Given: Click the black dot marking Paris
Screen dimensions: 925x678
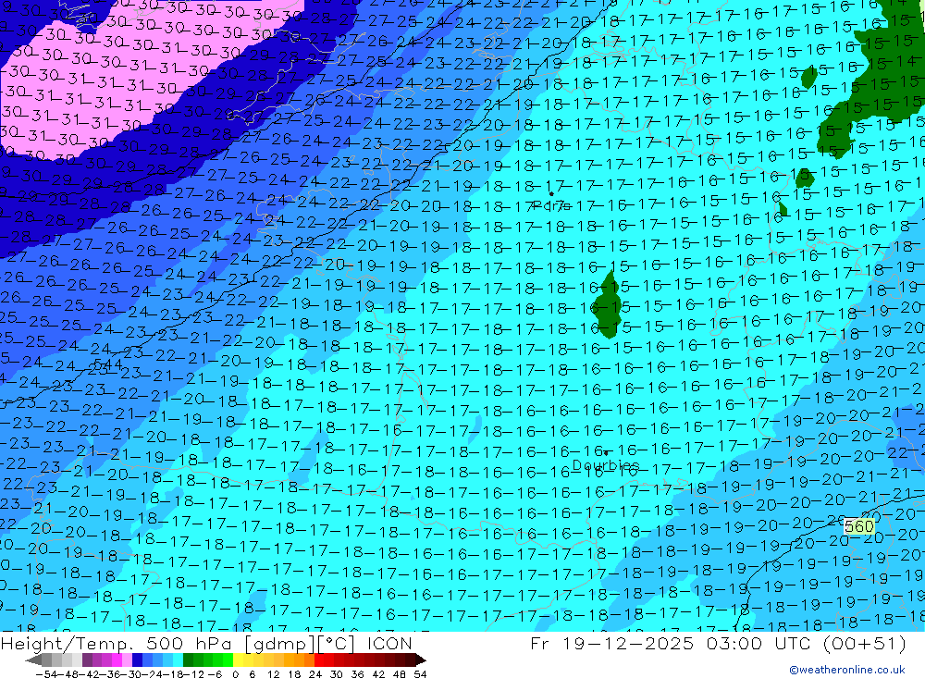Looking at the screenshot, I should (551, 193).
